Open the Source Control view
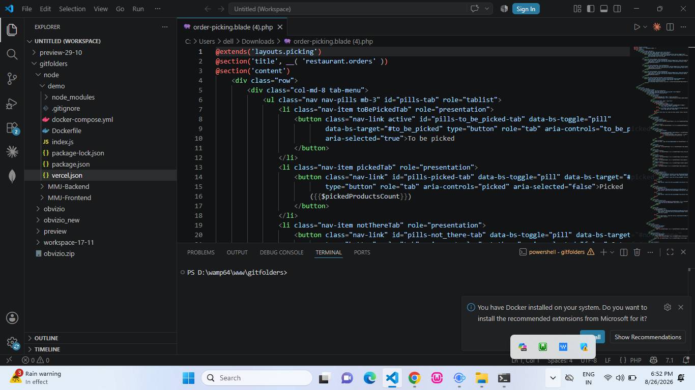Viewport: 695px width, 390px height. [12, 78]
